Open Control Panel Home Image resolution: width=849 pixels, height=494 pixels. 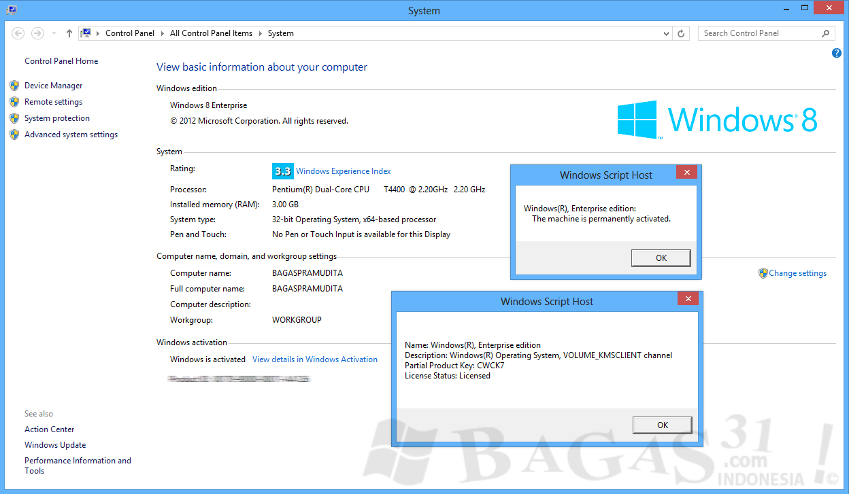pyautogui.click(x=61, y=61)
